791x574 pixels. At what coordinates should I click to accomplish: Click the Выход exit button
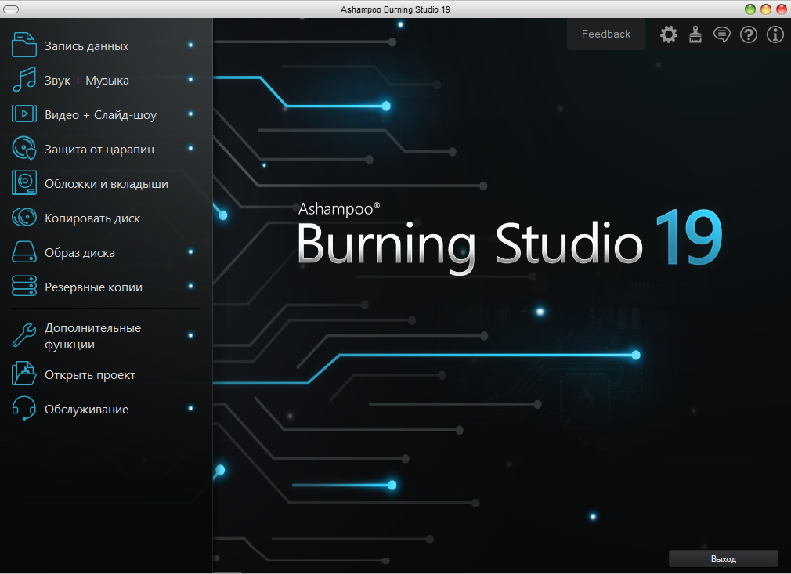tap(724, 558)
